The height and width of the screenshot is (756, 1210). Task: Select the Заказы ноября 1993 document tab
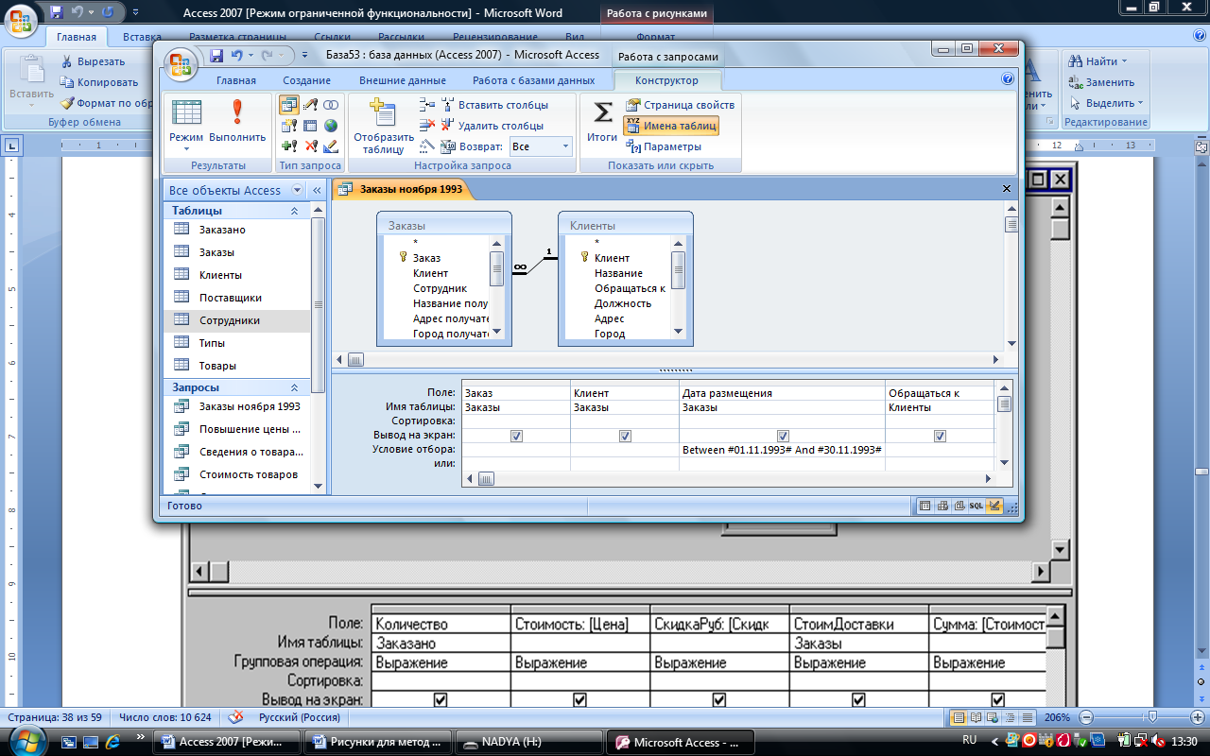[402, 189]
